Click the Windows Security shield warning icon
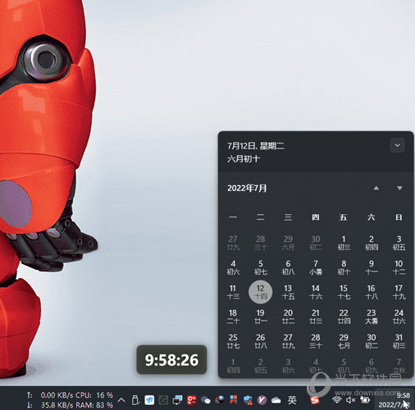Image resolution: width=415 pixels, height=410 pixels. (249, 400)
